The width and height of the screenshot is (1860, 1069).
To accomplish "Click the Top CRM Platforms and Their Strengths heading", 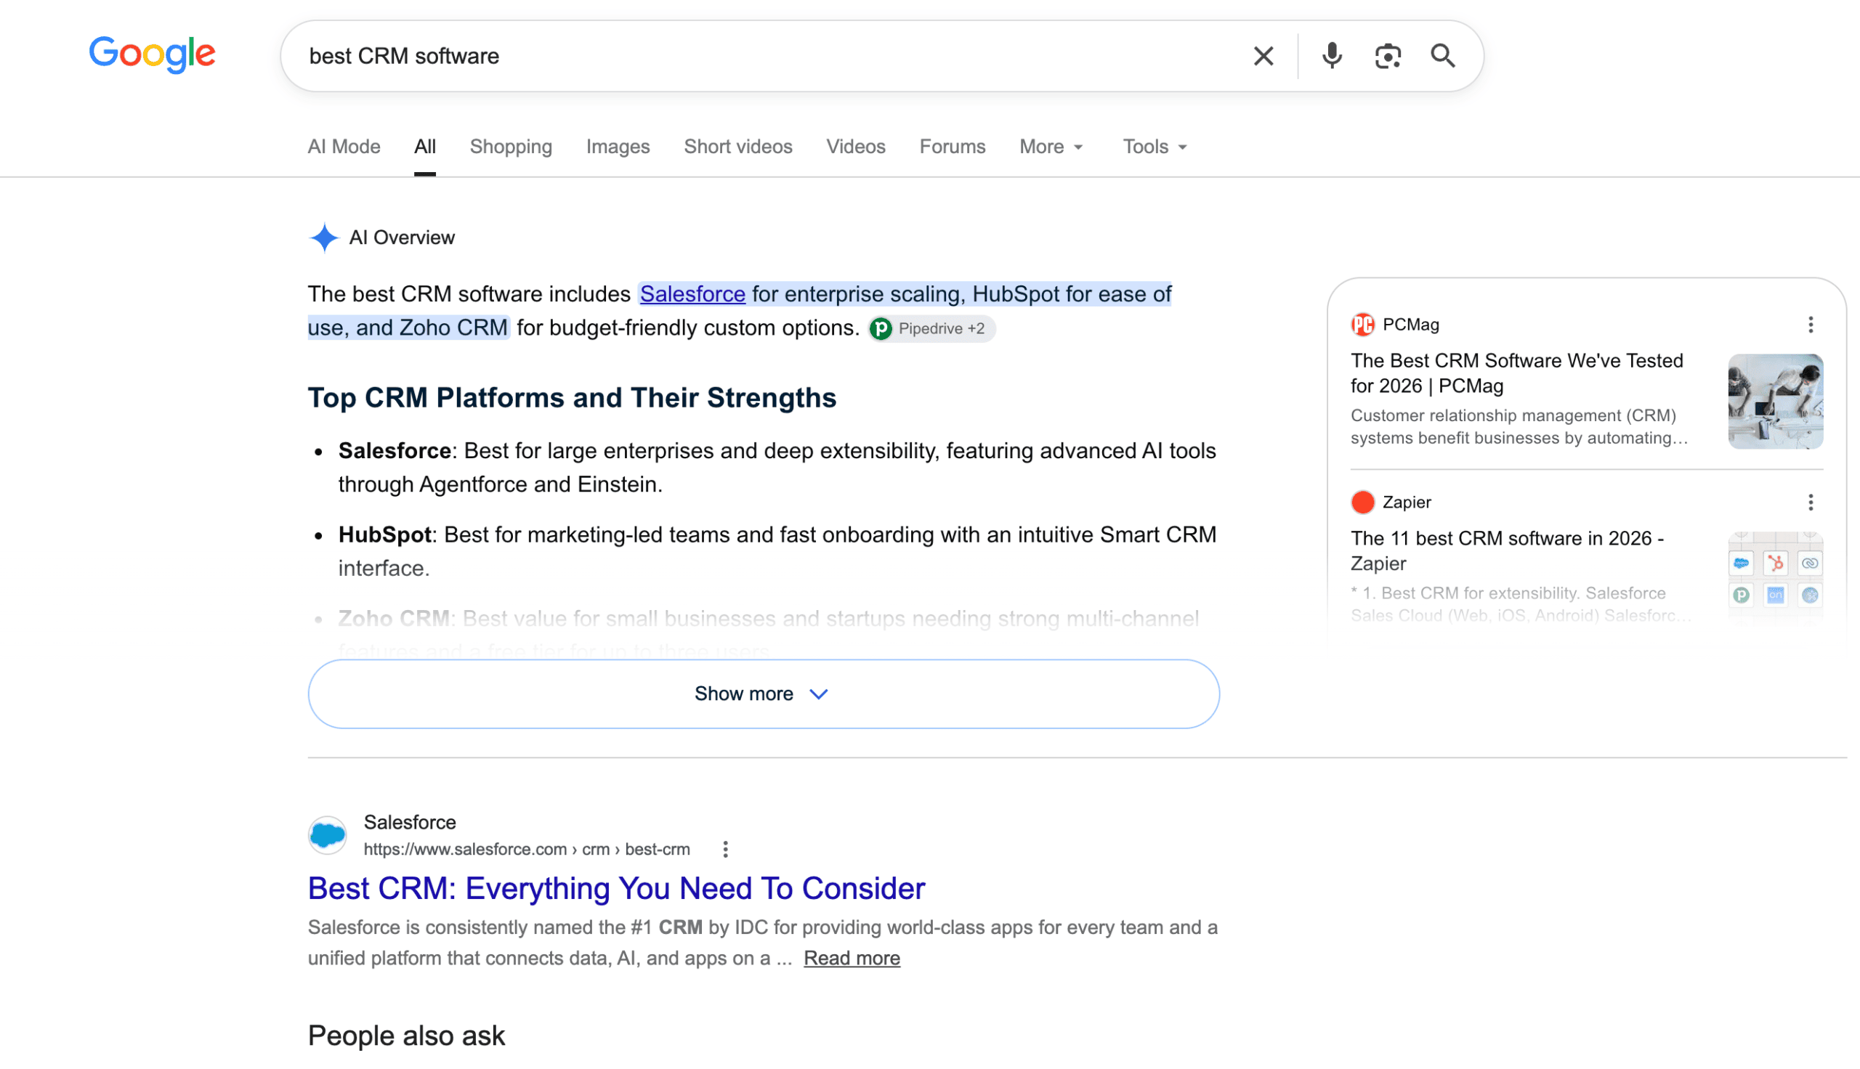I will pos(571,398).
